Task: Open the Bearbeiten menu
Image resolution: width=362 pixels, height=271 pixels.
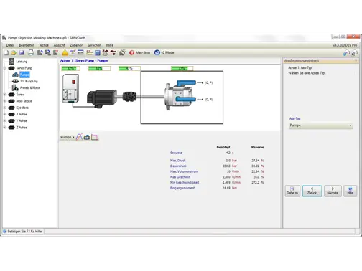Action: click(x=27, y=45)
